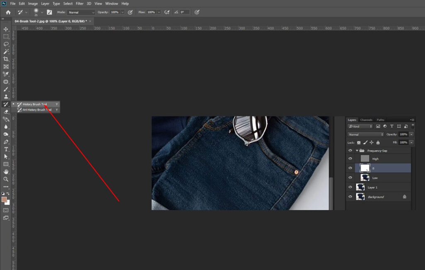The width and height of the screenshot is (425, 270).
Task: Choose the Clone Stamp tool
Action: point(6,97)
